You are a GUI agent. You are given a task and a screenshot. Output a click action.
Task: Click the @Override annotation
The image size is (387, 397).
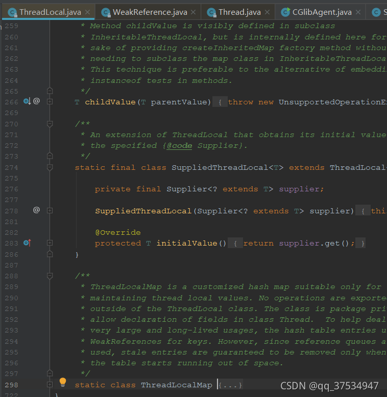point(118,232)
